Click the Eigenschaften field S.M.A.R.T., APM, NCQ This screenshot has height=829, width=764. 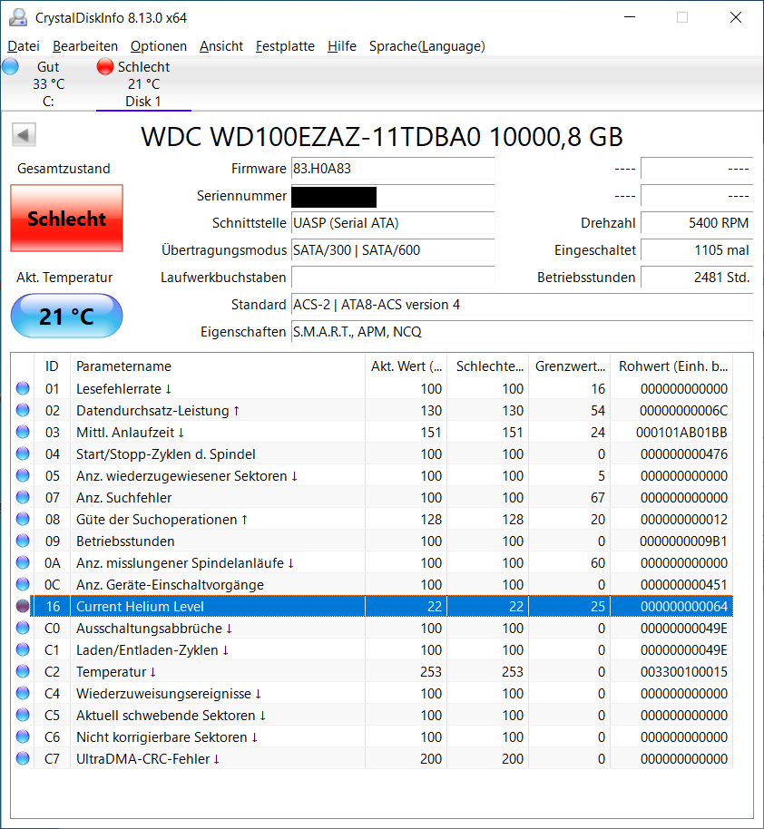coord(523,332)
